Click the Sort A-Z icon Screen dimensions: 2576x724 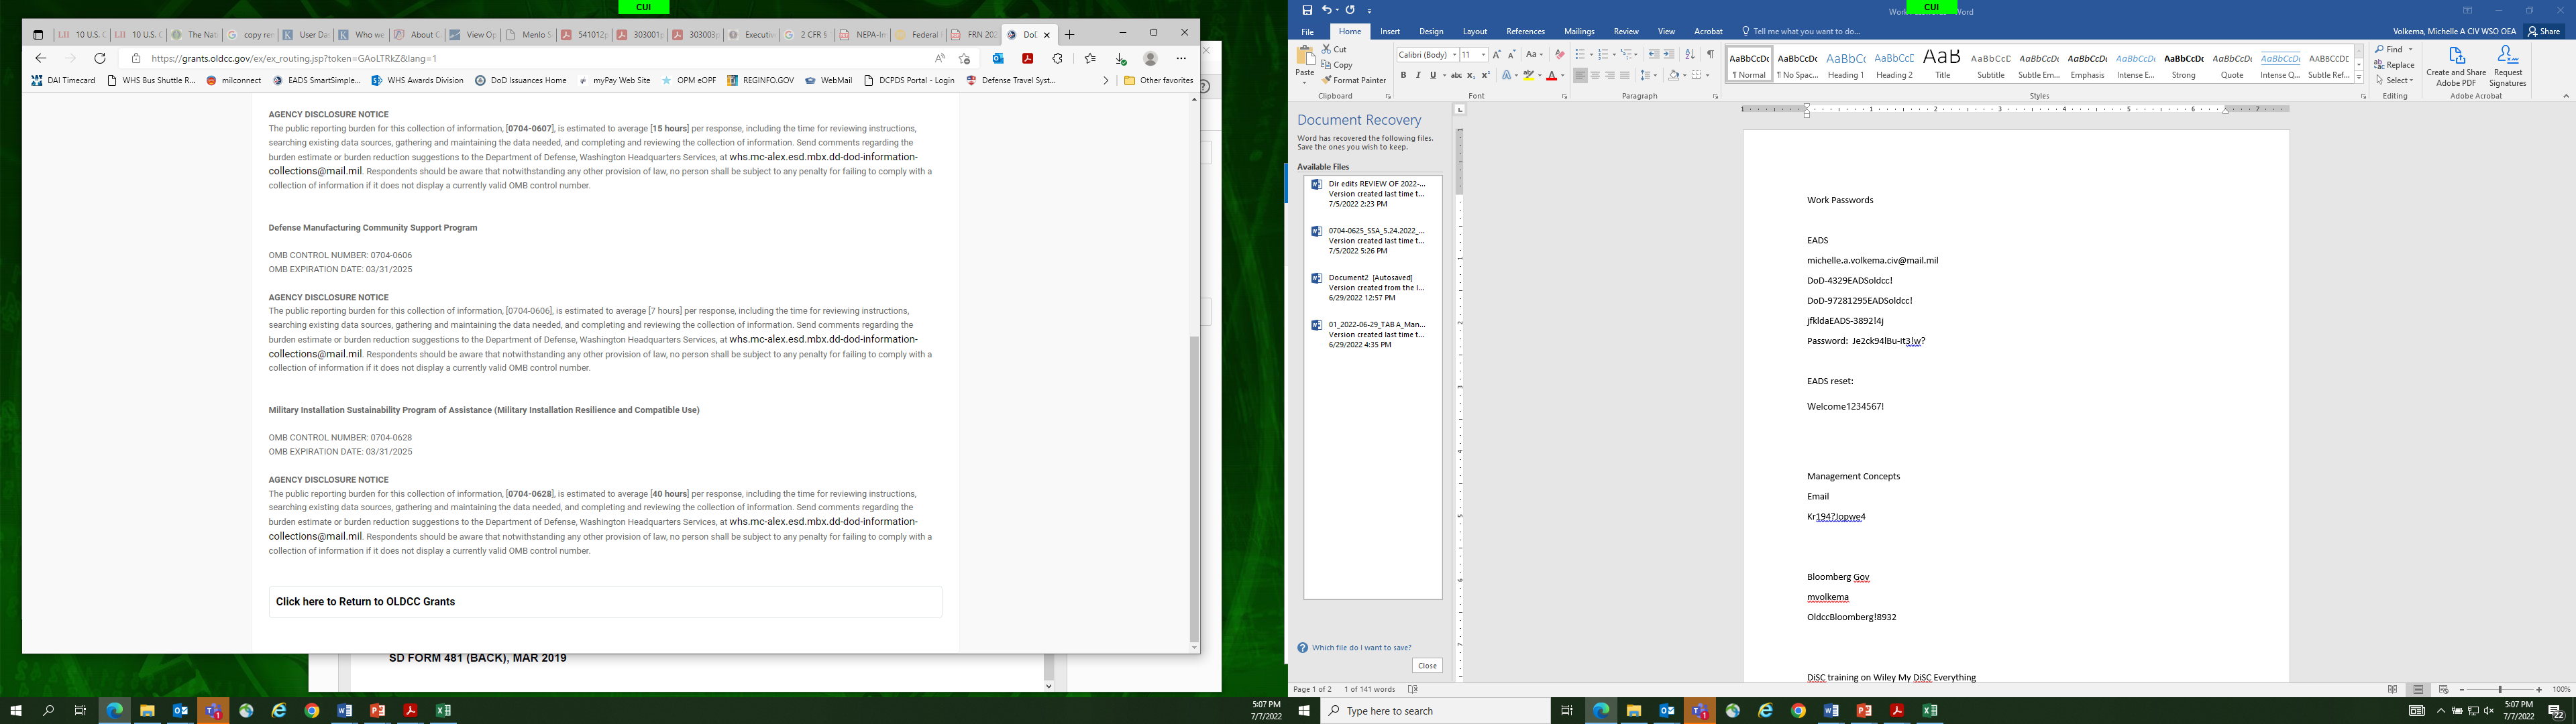click(x=1690, y=55)
